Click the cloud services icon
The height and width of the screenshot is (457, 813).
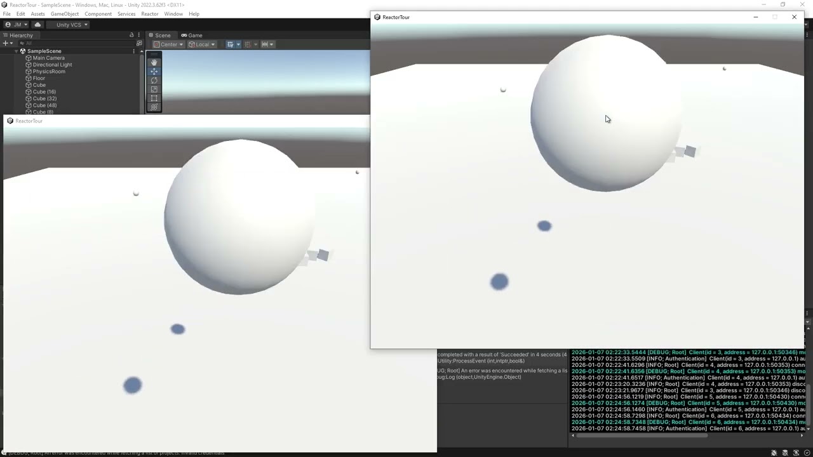click(x=37, y=25)
